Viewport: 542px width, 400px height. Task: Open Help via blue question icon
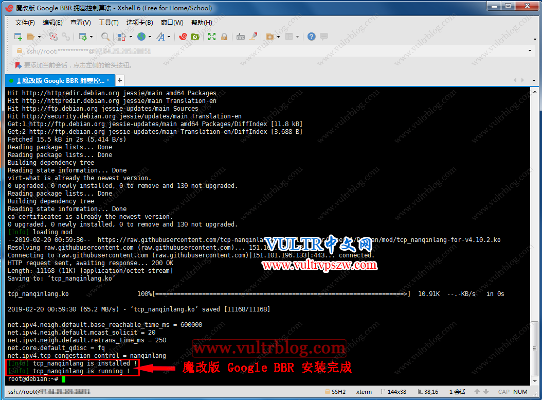[x=312, y=37]
